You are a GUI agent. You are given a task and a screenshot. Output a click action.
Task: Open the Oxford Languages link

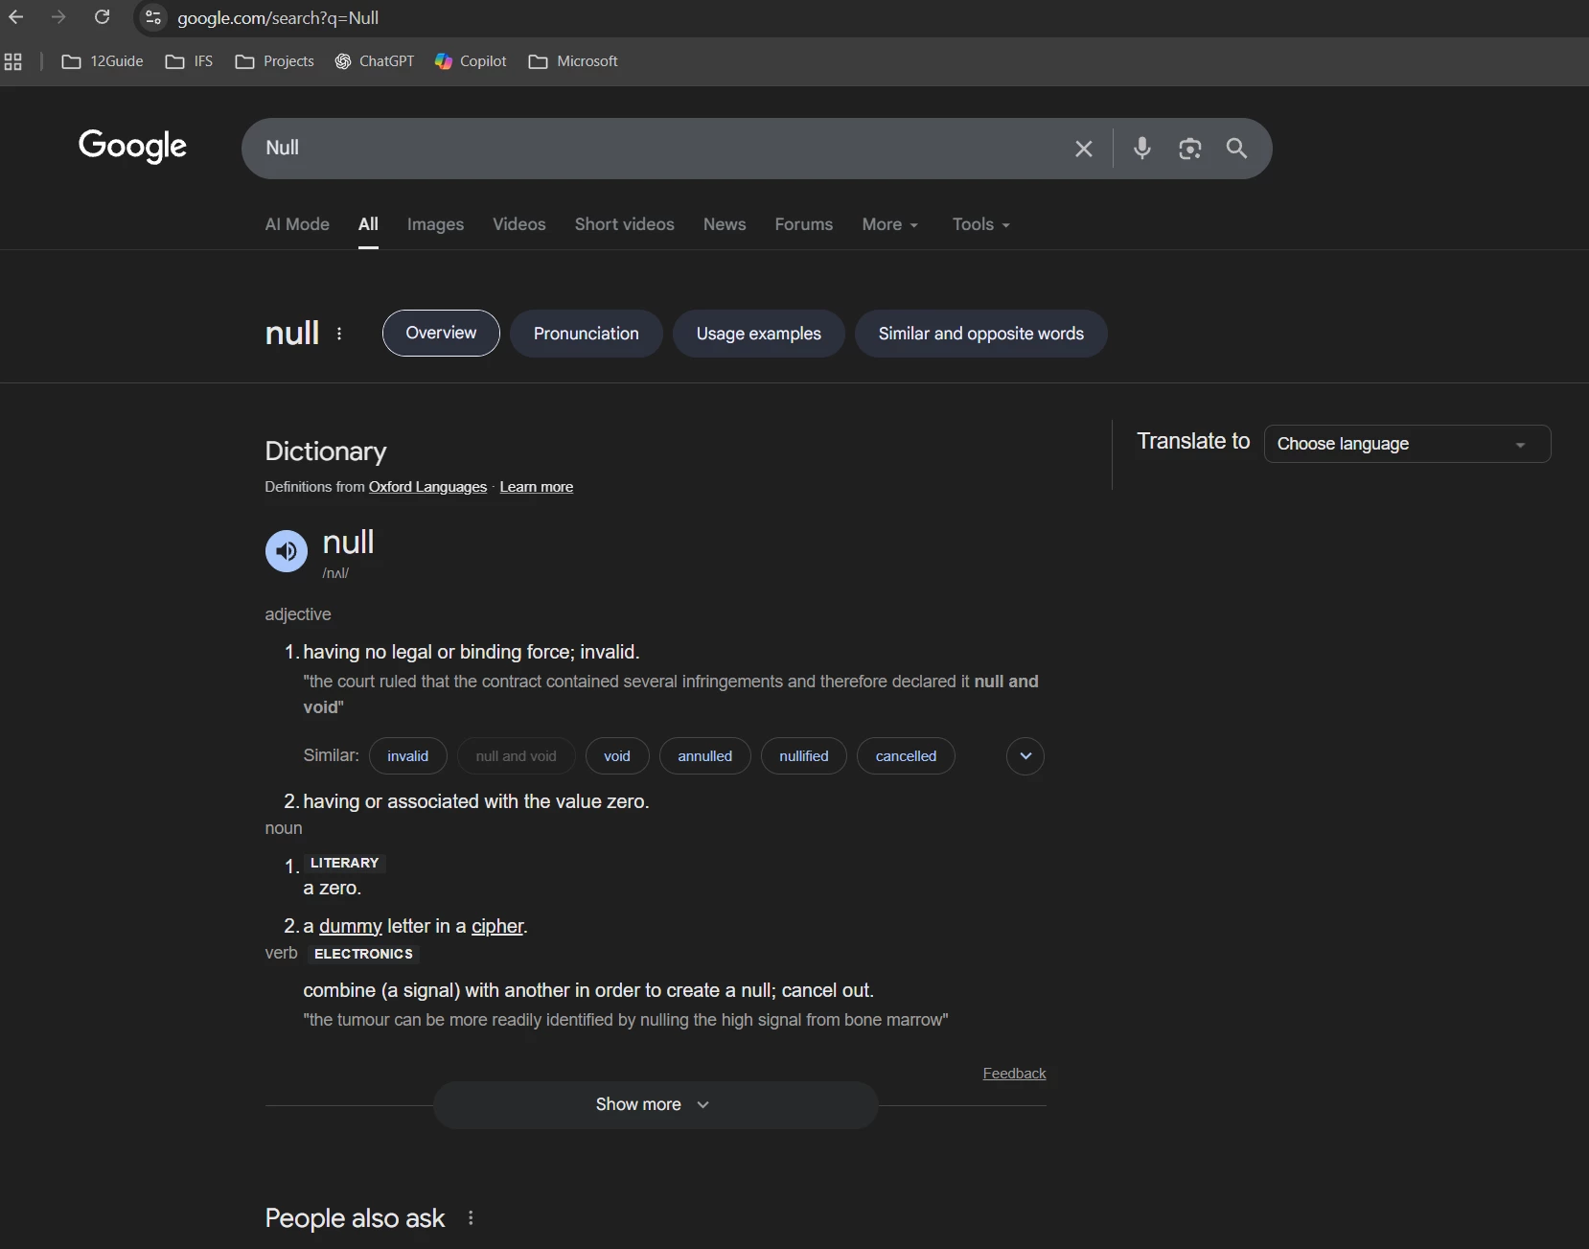coord(427,487)
